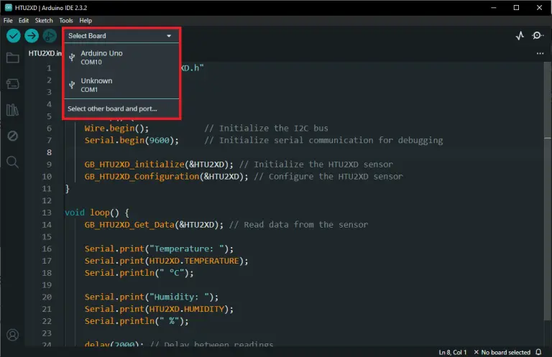Click the USB icon next to Unknown COM1
Screen dimensions: 552x357
tap(72, 85)
